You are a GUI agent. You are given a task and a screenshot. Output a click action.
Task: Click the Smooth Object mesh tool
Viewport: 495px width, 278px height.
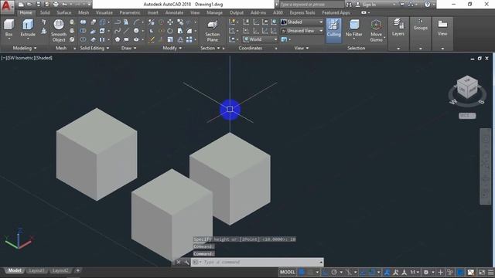point(59,30)
